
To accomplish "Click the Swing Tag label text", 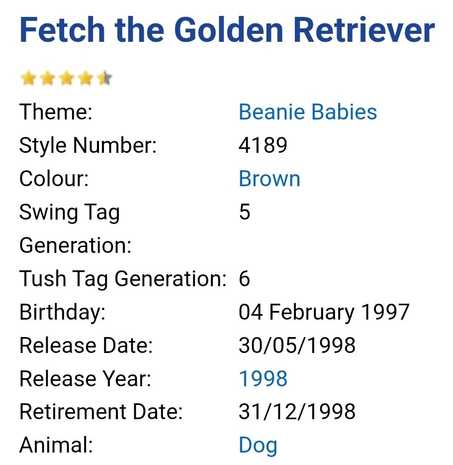I will coord(69,212).
